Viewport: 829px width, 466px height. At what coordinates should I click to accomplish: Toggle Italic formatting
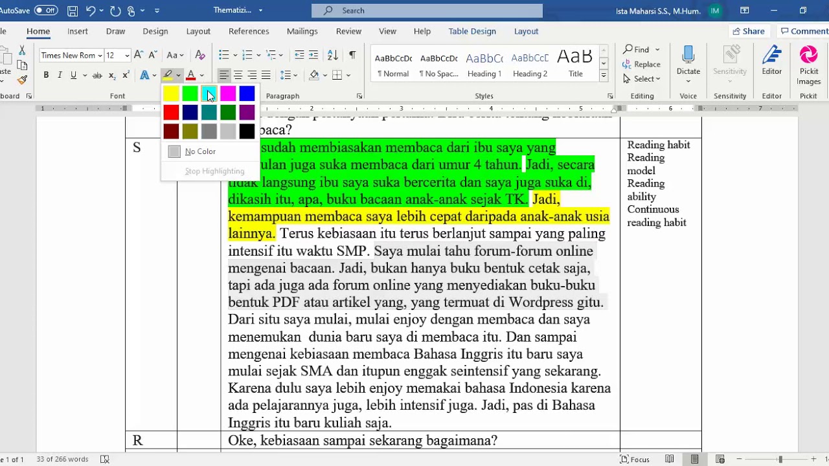pyautogui.click(x=60, y=76)
